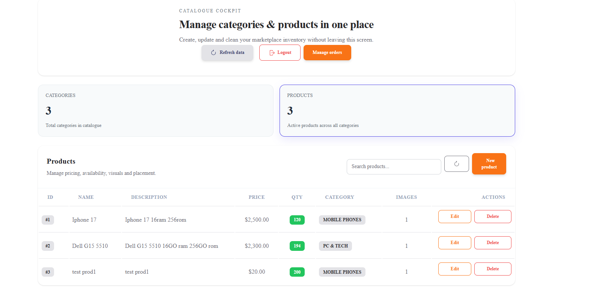Edit the test prod1 product
Screen dimensions: 609x304
point(455,269)
